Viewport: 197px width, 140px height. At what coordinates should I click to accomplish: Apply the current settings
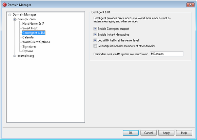tap(166, 133)
